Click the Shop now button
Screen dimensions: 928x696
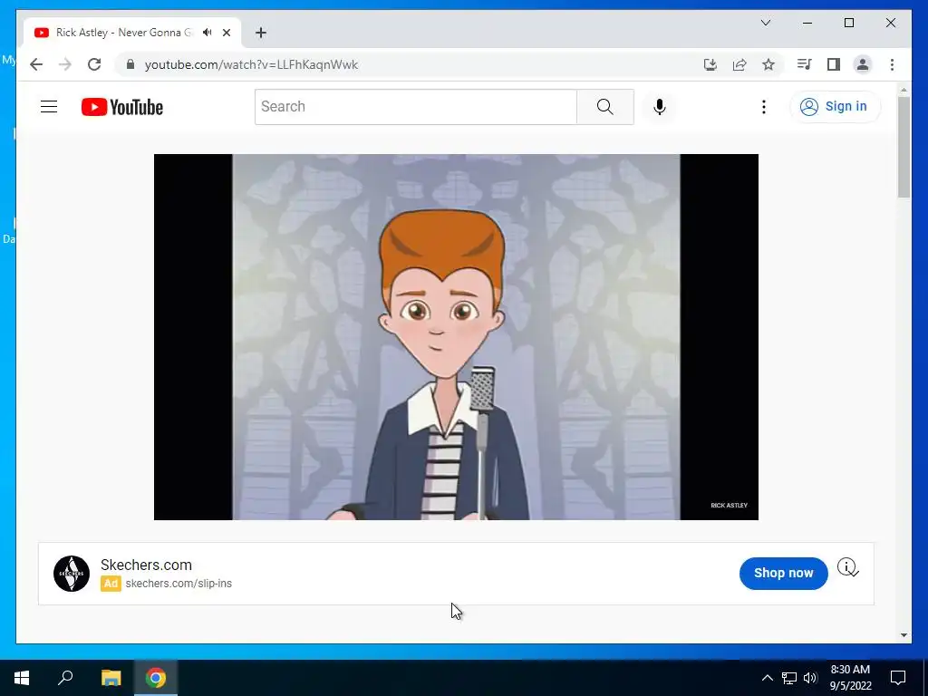[783, 573]
